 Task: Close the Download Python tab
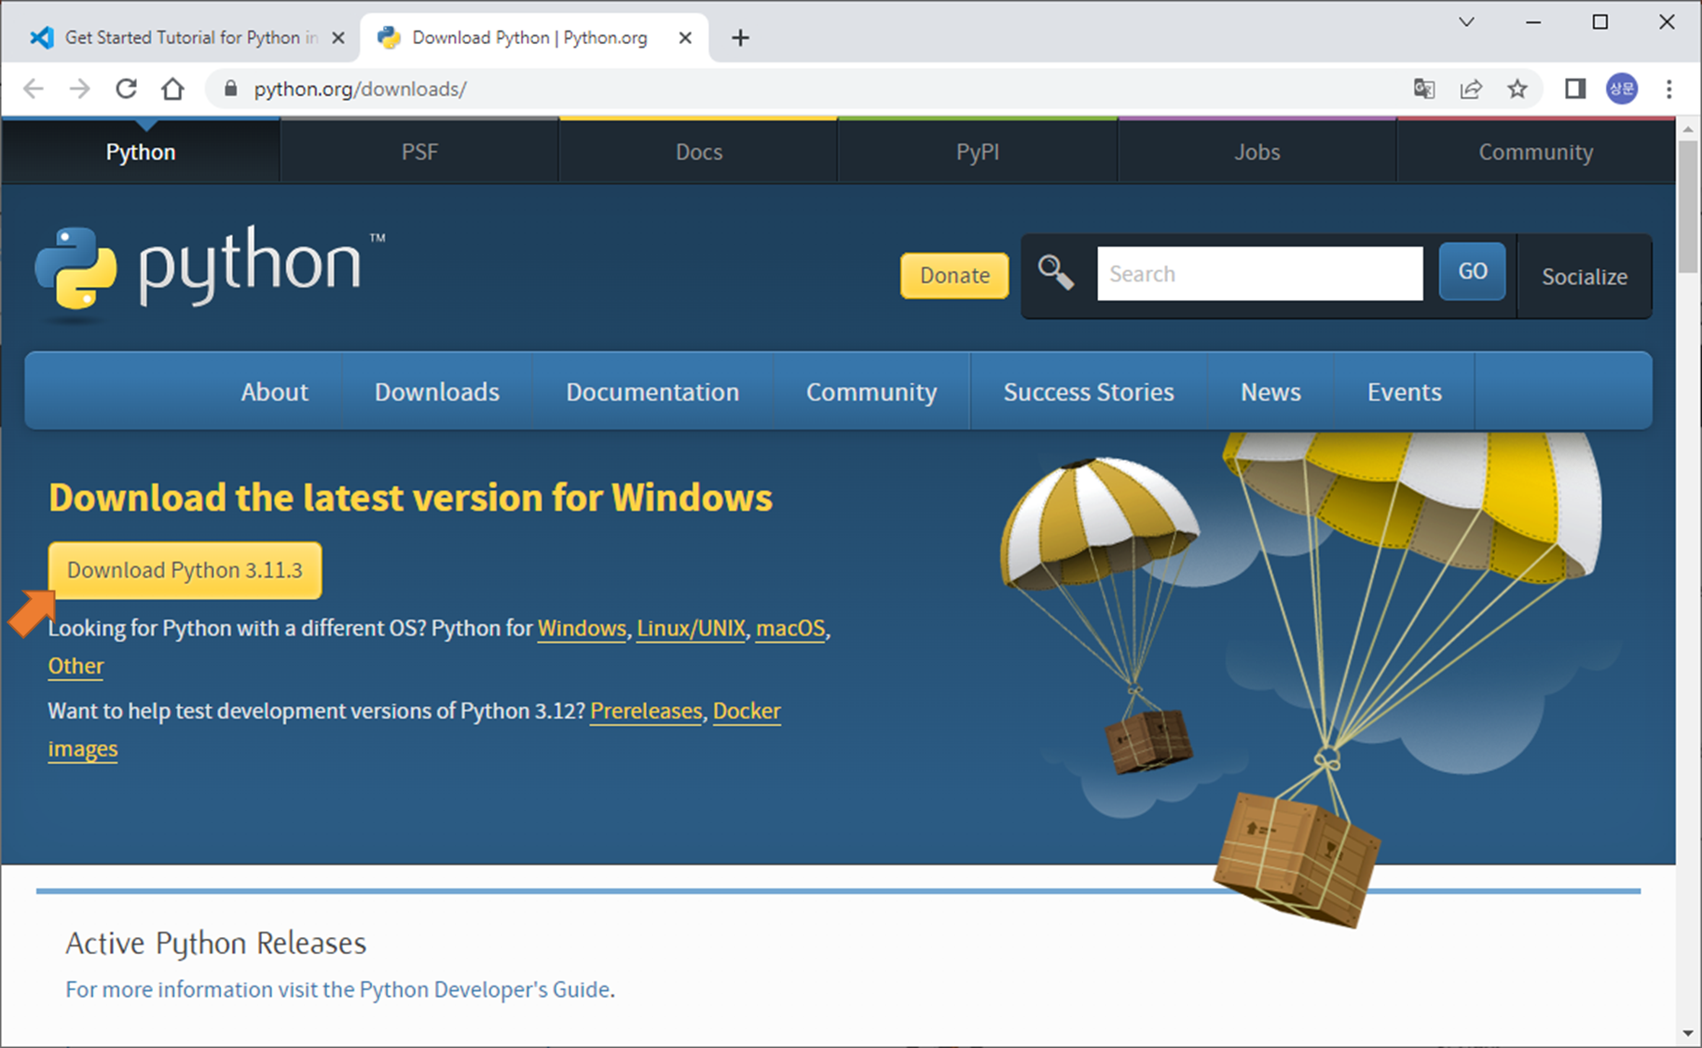tap(685, 37)
